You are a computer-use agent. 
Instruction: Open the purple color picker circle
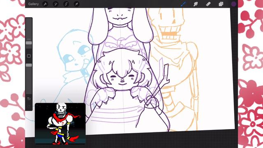(234, 4)
